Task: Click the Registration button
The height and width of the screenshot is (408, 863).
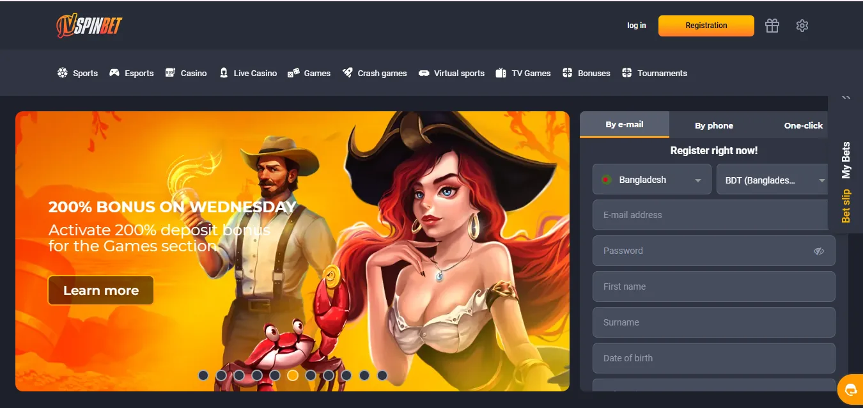Action: [706, 26]
